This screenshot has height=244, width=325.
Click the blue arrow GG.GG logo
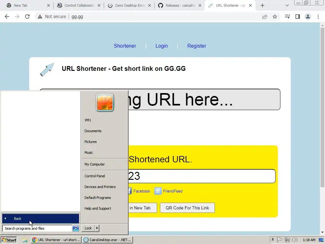pos(47,70)
